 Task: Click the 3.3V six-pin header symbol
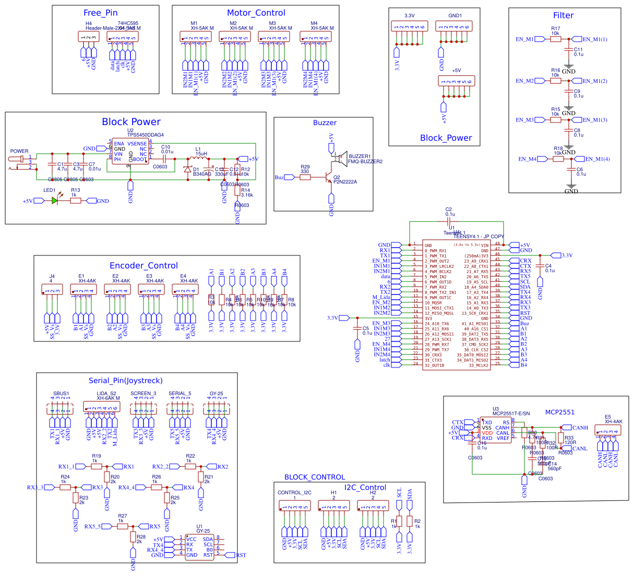click(x=410, y=26)
